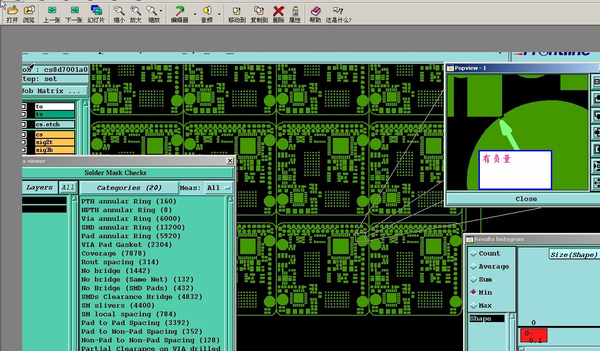This screenshot has width=600, height=351.
Task: Click the fourth icon in the Popview side toolbar
Action: 596,132
